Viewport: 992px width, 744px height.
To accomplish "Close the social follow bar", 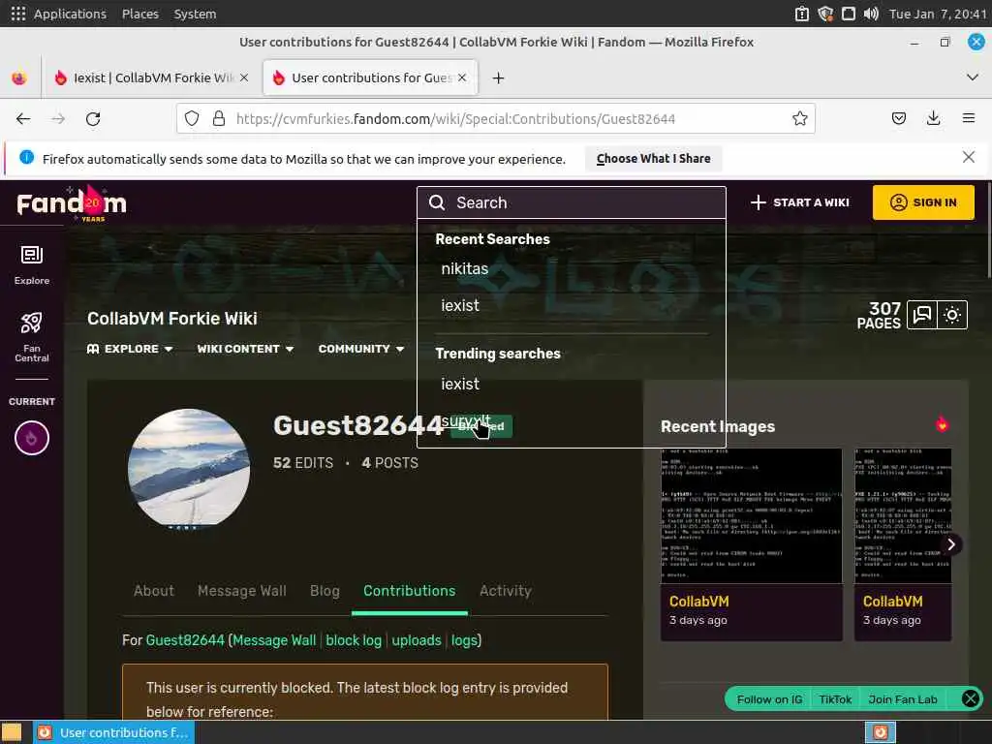I will tap(970, 698).
